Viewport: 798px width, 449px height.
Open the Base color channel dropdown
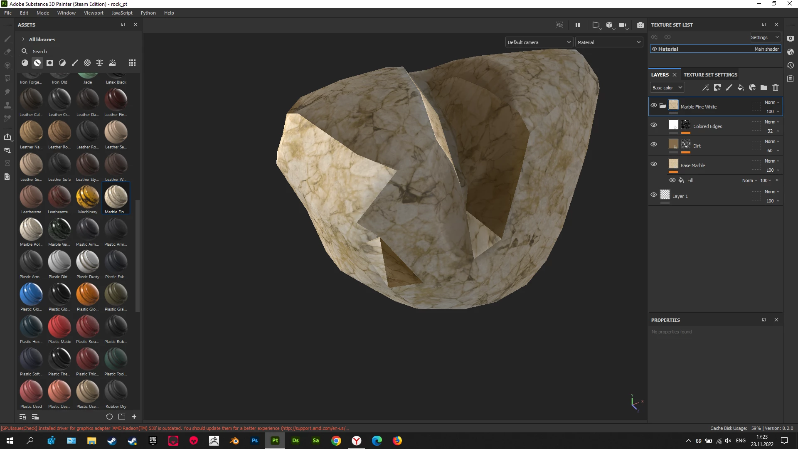click(x=667, y=88)
